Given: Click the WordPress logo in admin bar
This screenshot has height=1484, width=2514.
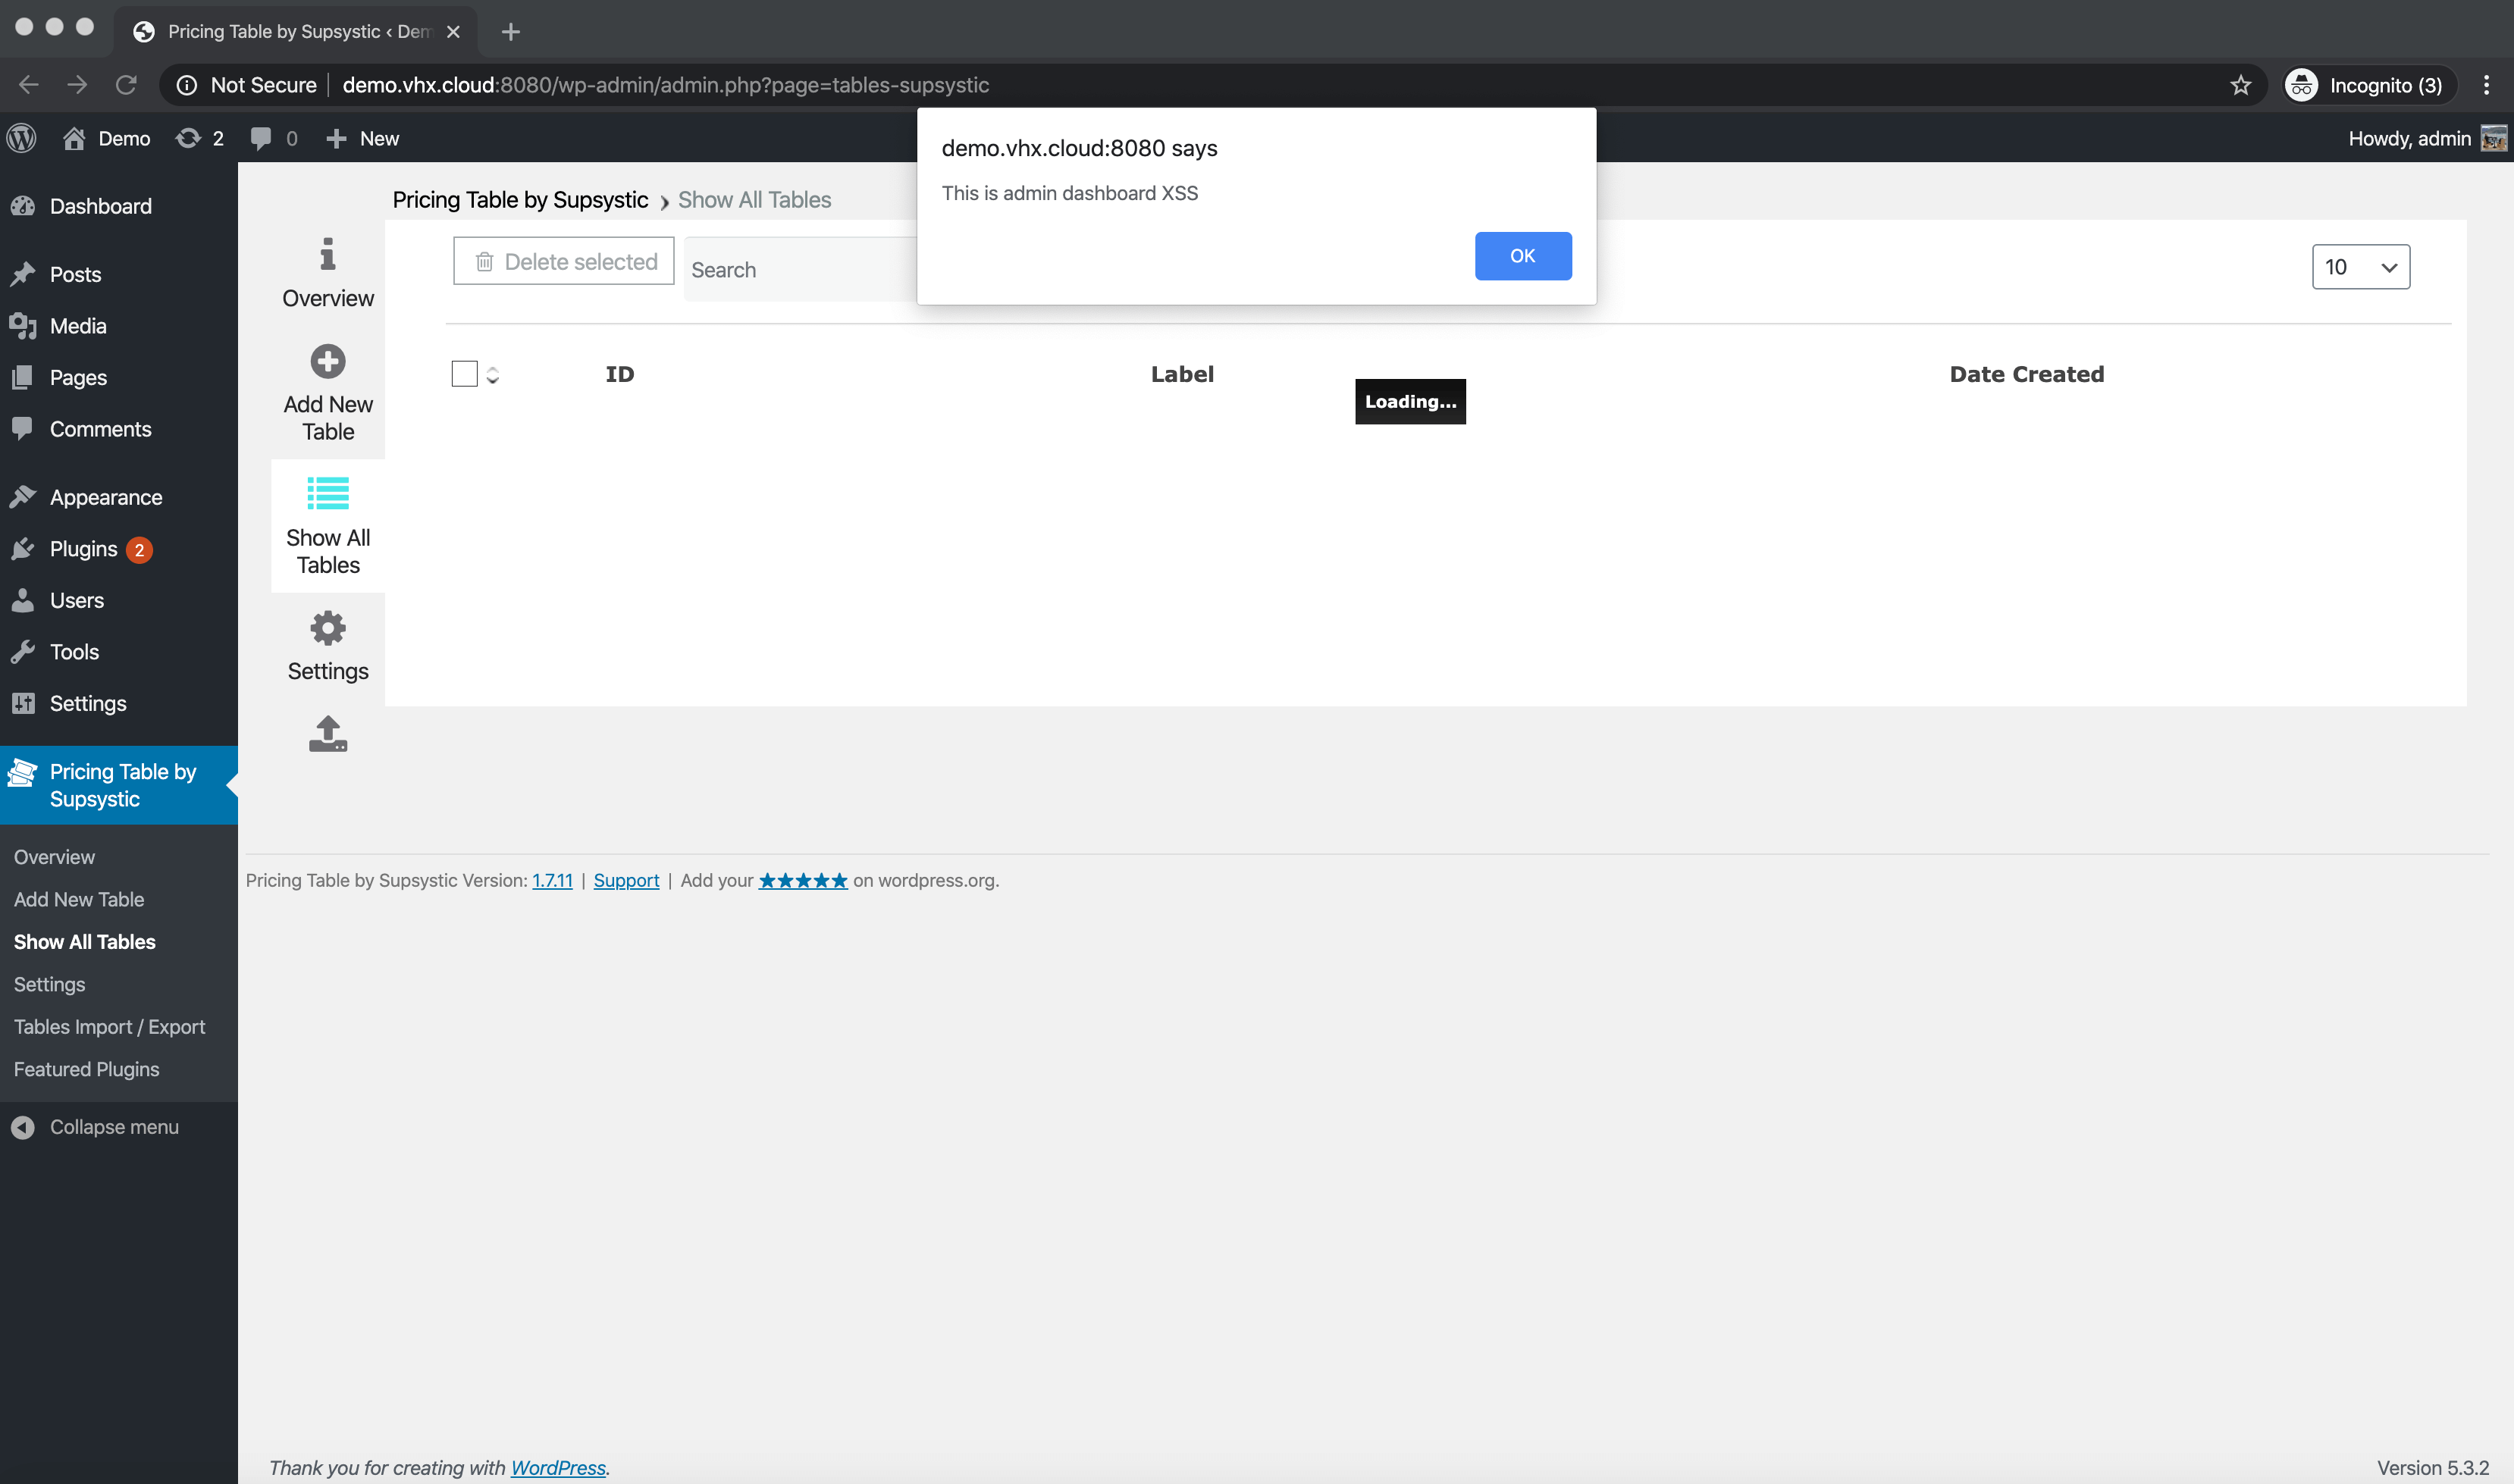Looking at the screenshot, I should [x=22, y=138].
